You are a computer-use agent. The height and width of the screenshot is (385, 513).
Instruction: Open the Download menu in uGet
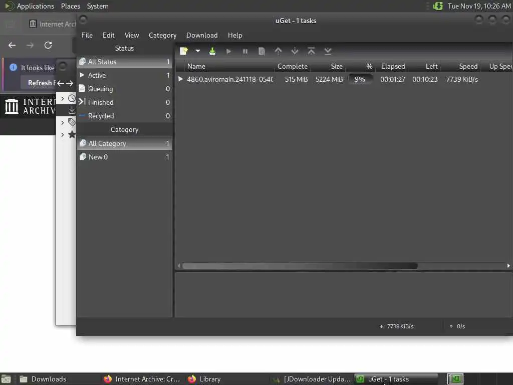(202, 36)
